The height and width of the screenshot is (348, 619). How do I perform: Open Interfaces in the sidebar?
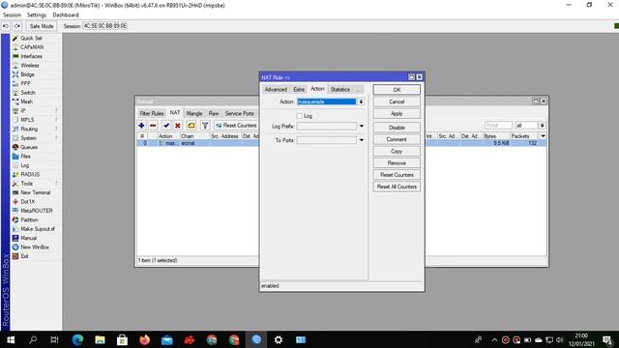[x=31, y=56]
